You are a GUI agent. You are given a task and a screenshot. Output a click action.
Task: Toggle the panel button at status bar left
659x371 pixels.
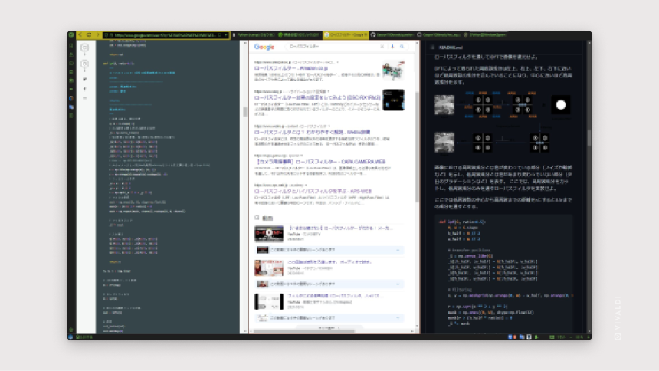(x=70, y=337)
